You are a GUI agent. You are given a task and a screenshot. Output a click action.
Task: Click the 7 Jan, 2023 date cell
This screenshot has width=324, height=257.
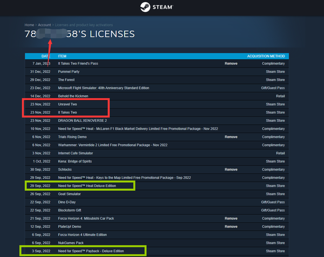(x=42, y=63)
